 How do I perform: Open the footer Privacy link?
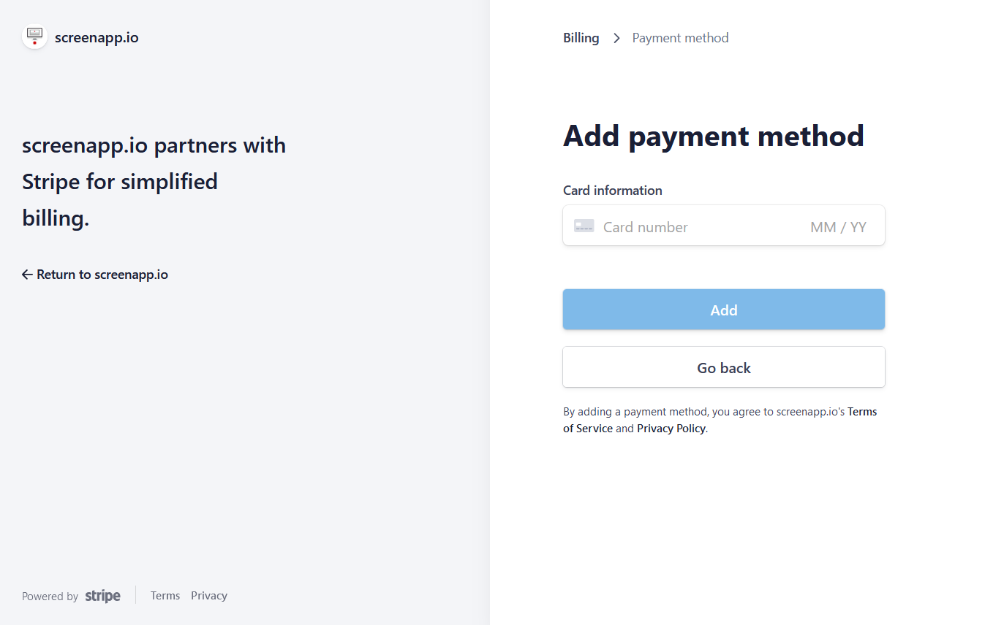[209, 596]
